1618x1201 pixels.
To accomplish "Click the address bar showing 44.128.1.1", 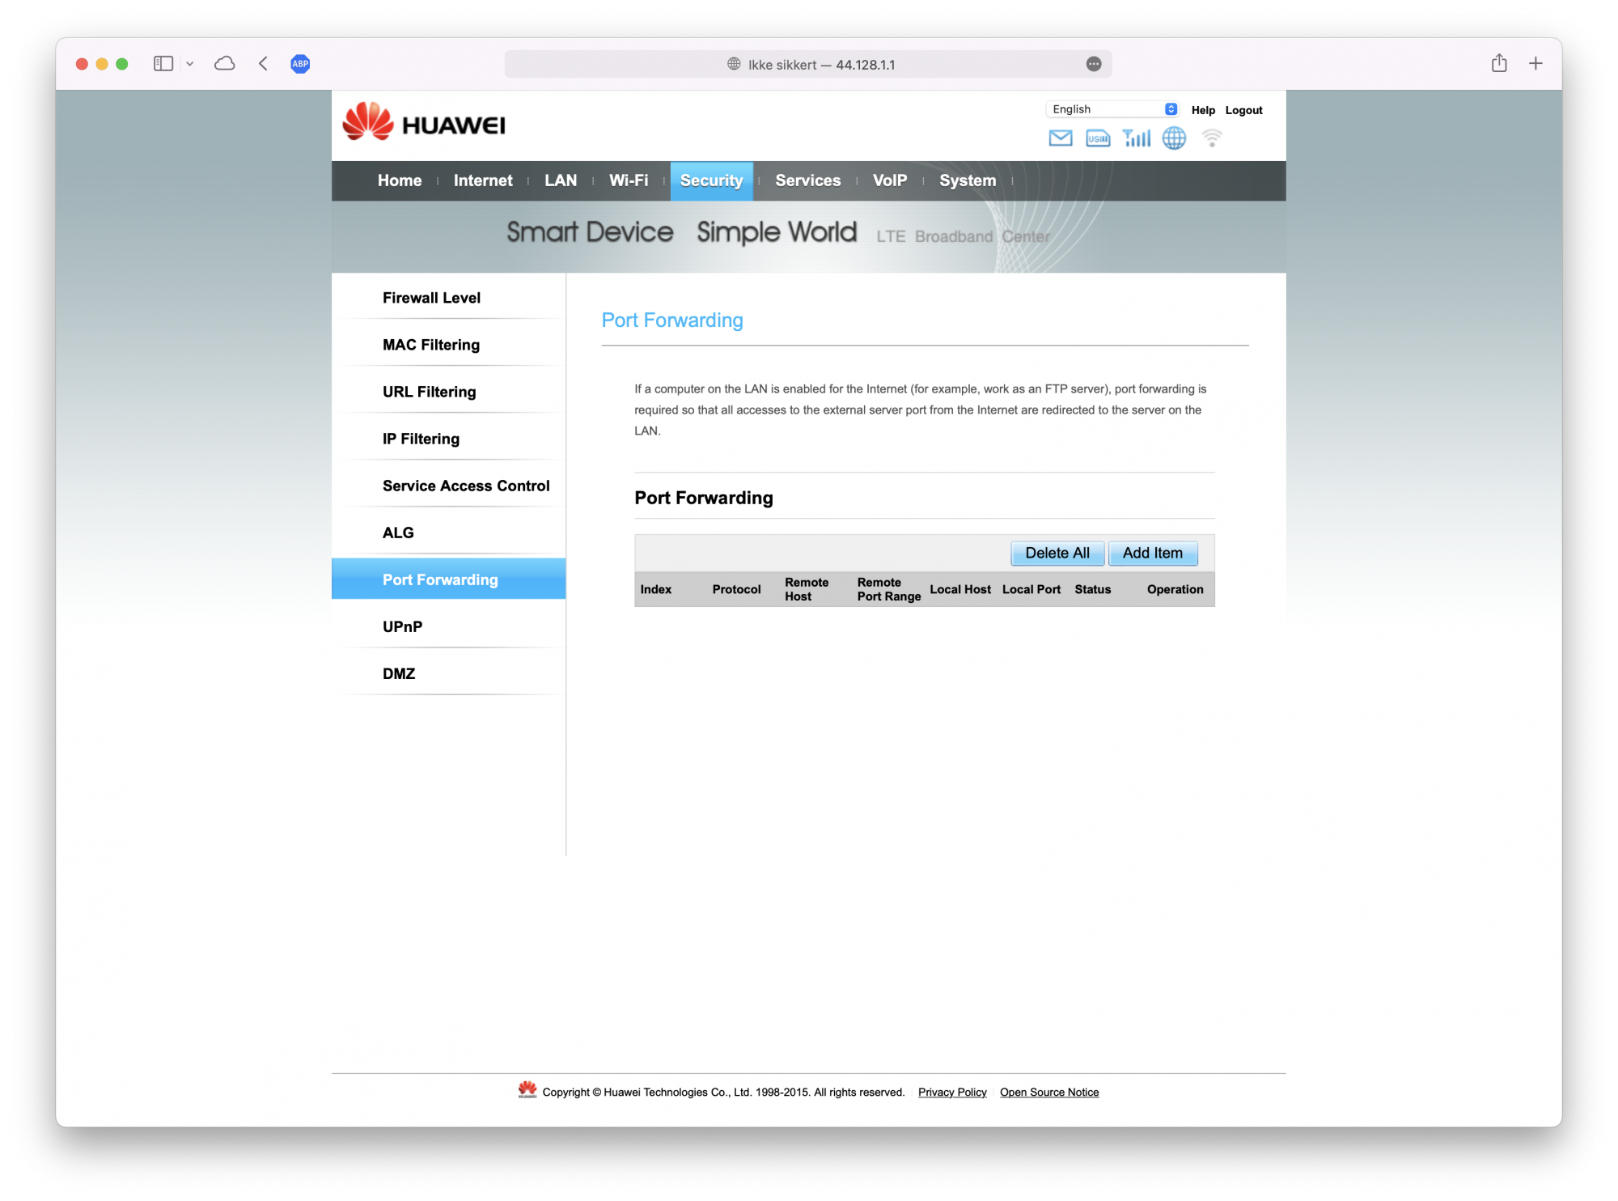I will click(x=809, y=65).
